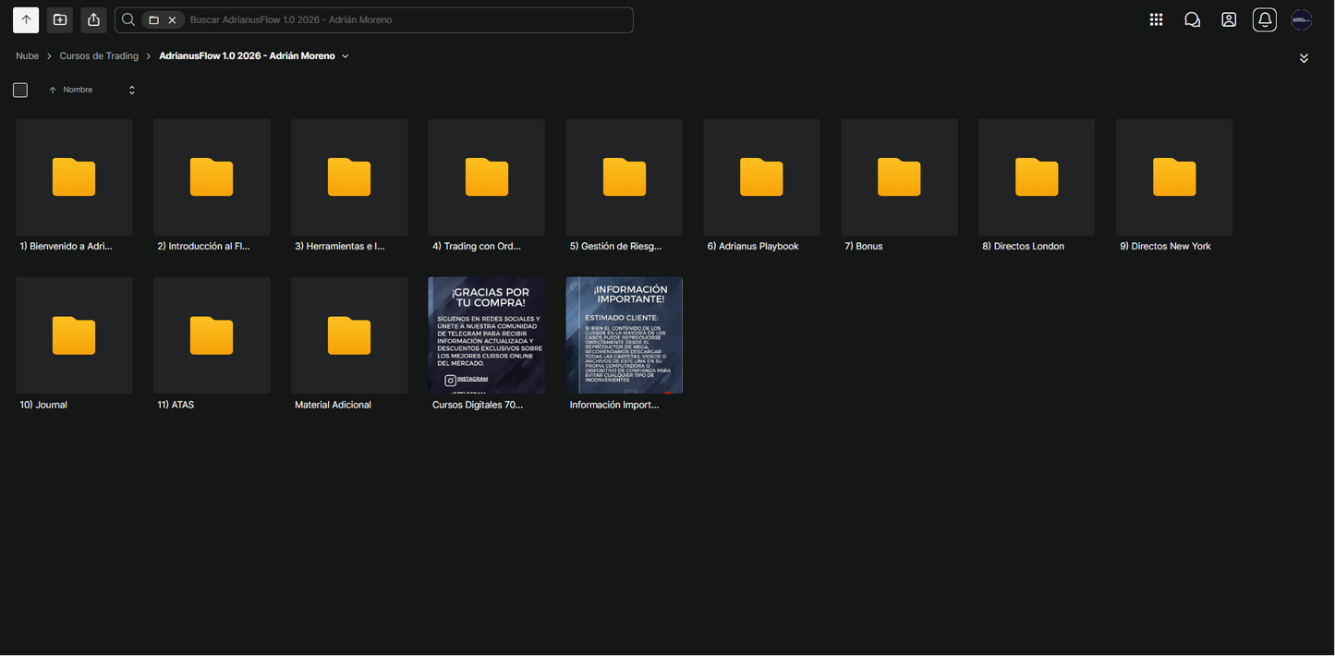Open the apps grid menu icon
This screenshot has width=1335, height=656.
click(1156, 19)
